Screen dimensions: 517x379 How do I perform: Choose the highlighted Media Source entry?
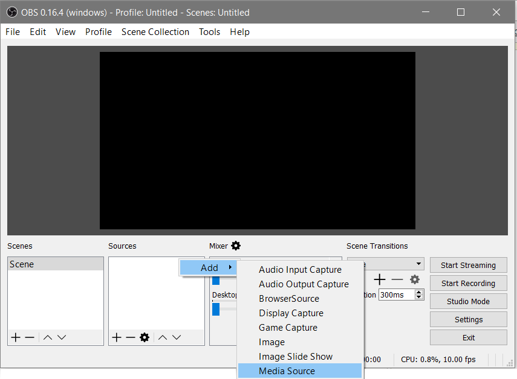pos(300,371)
